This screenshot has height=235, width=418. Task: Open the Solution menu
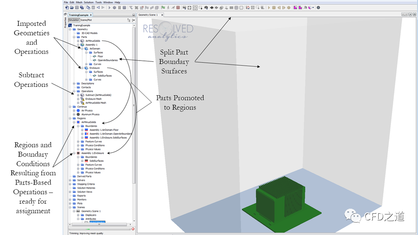(89, 2)
